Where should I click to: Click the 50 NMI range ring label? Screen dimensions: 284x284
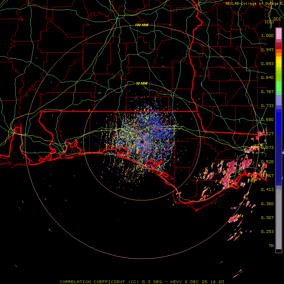[142, 83]
